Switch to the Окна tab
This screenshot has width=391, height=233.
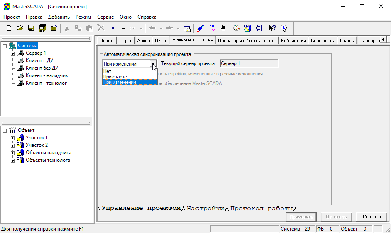pyautogui.click(x=160, y=41)
